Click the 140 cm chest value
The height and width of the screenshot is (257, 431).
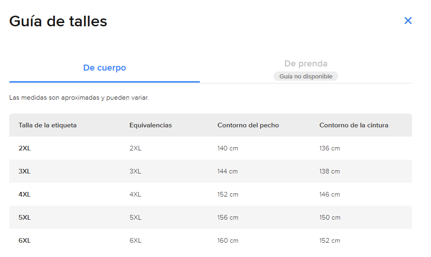click(228, 148)
